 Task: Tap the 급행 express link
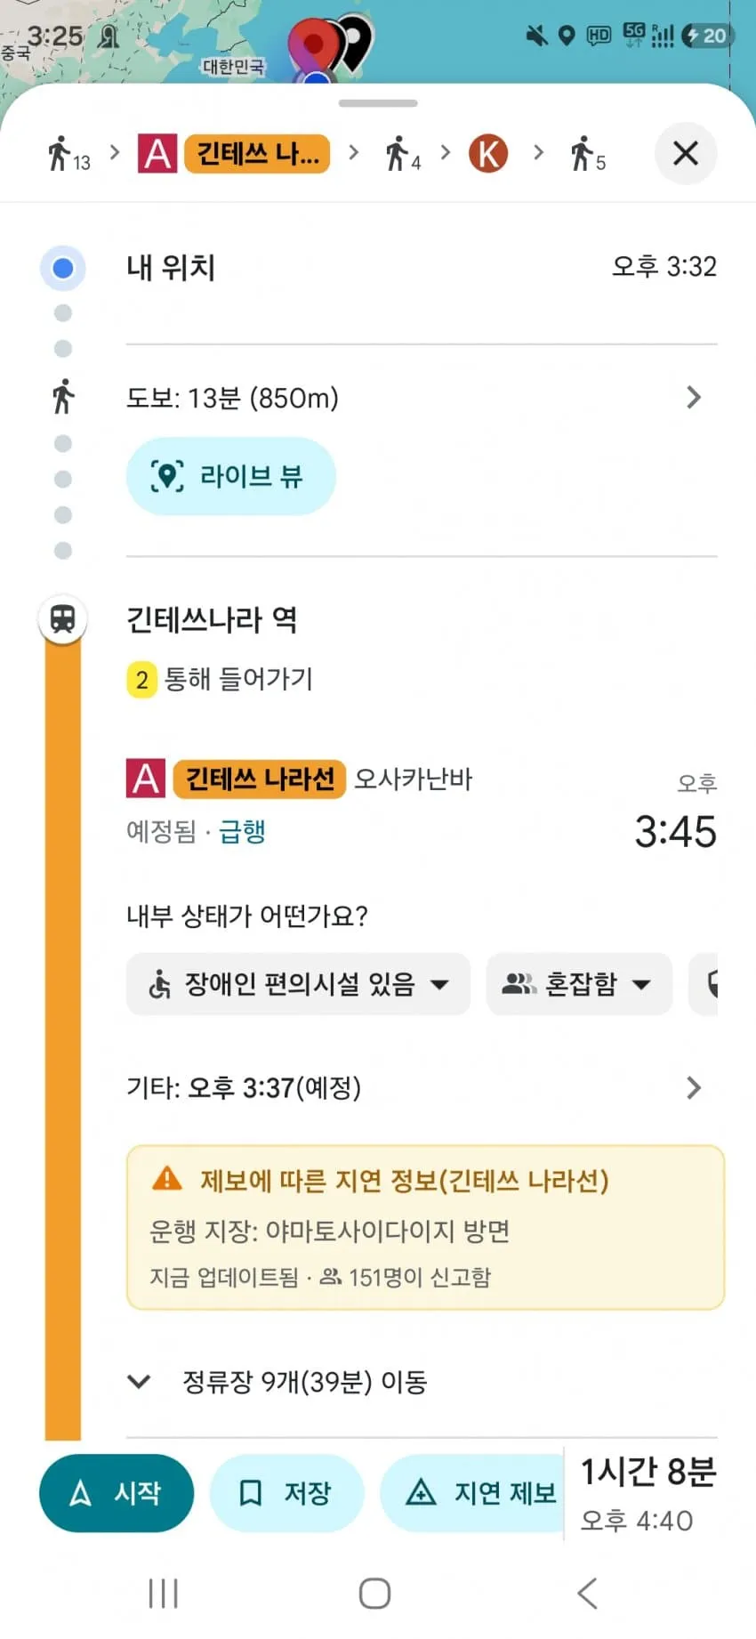[242, 831]
